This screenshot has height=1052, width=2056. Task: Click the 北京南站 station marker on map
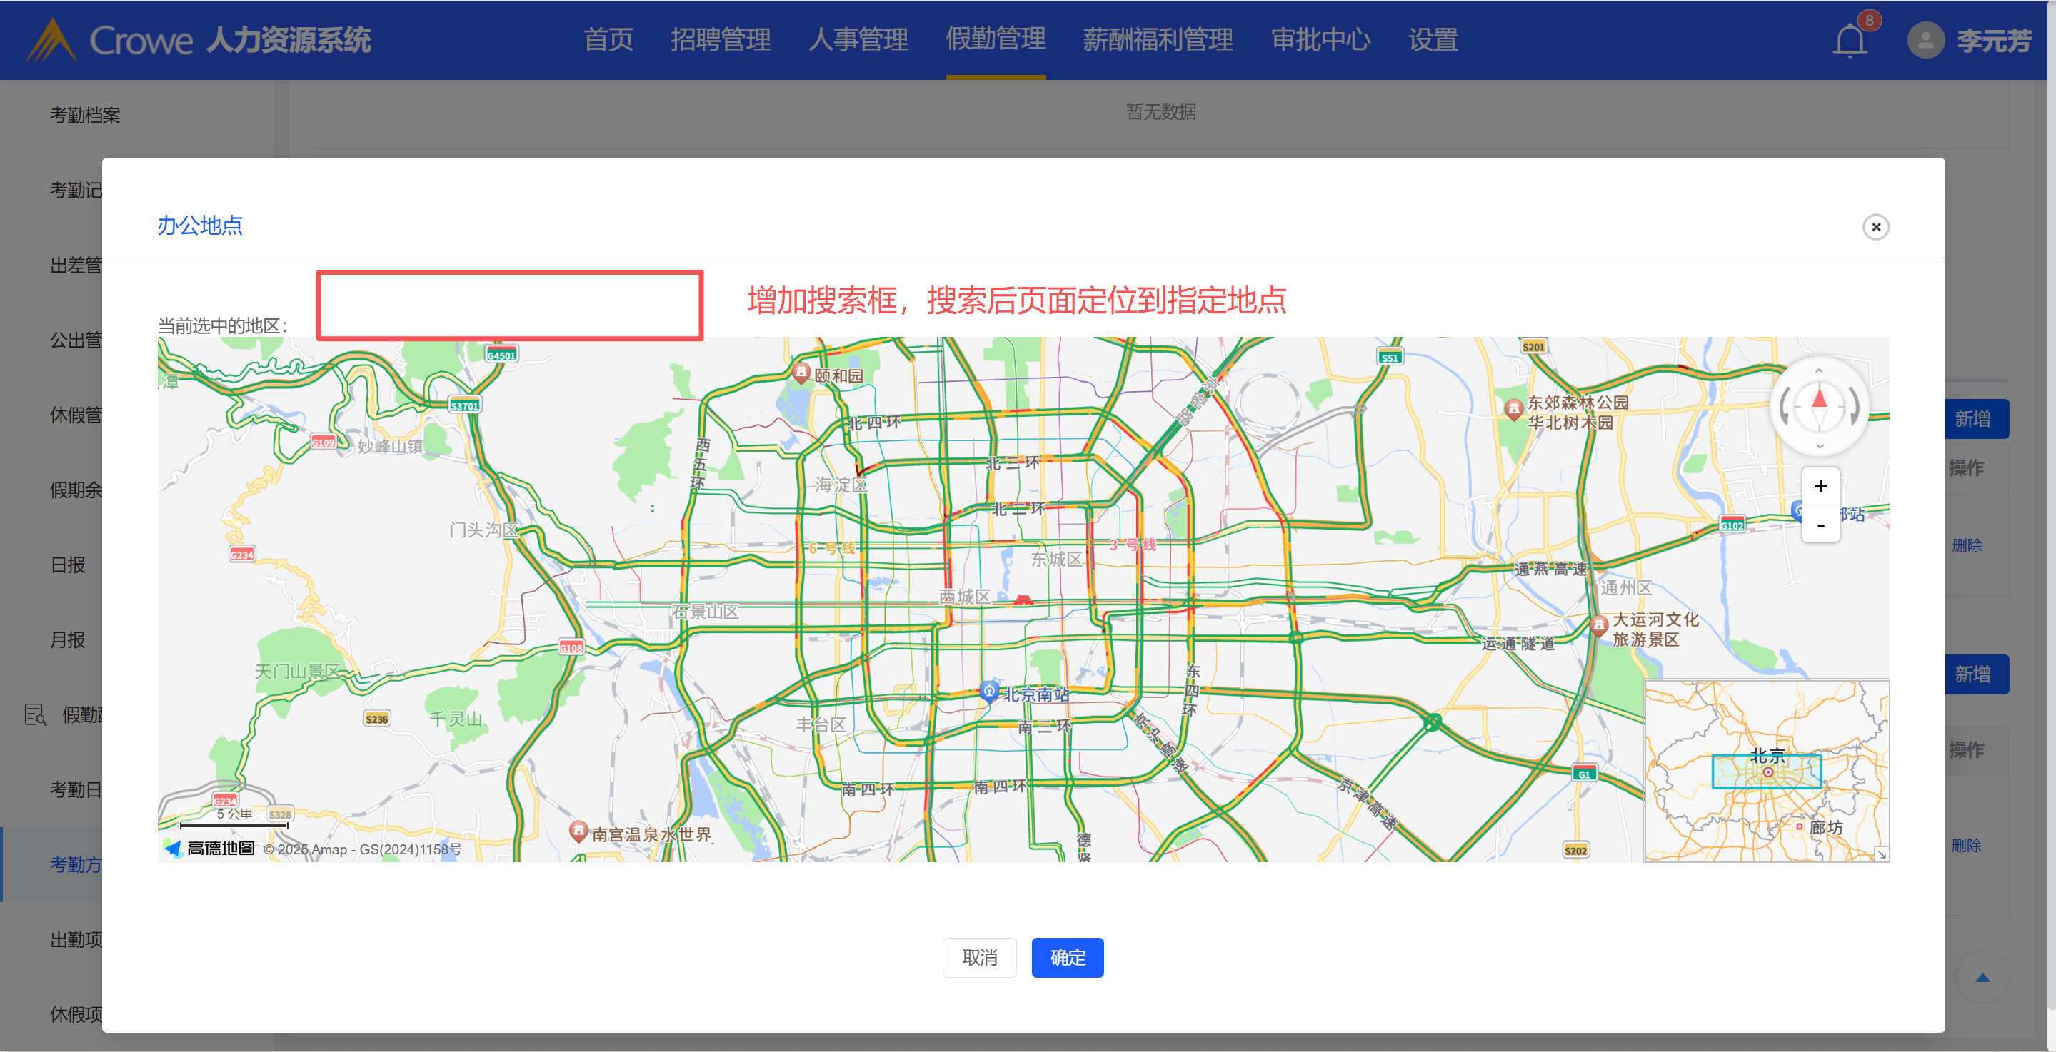pos(989,691)
